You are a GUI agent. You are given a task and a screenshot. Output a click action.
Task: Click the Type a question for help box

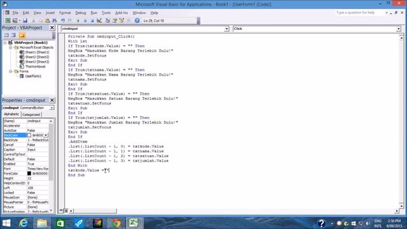point(359,13)
